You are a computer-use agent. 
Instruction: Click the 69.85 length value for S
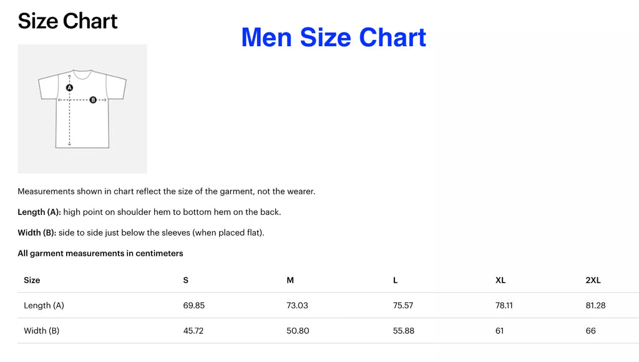pos(194,305)
